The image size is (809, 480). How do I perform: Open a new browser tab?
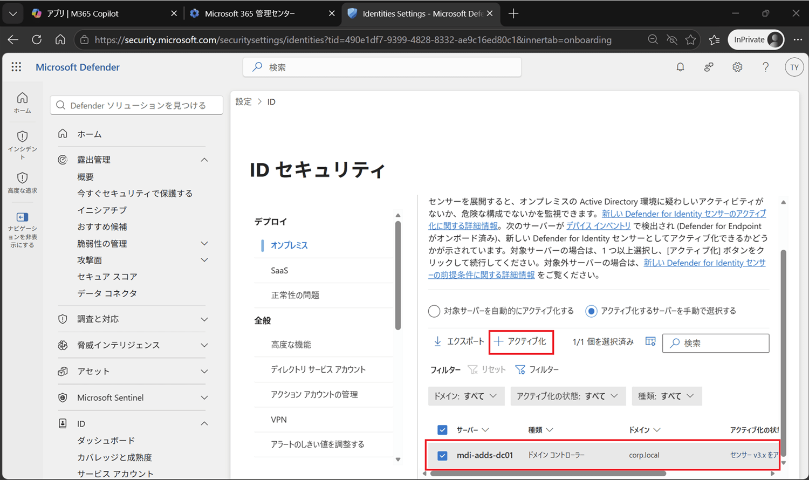tap(513, 13)
